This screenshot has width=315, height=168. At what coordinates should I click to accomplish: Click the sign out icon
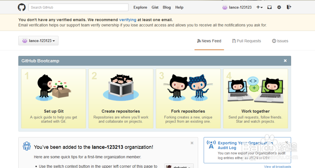click(x=289, y=7)
